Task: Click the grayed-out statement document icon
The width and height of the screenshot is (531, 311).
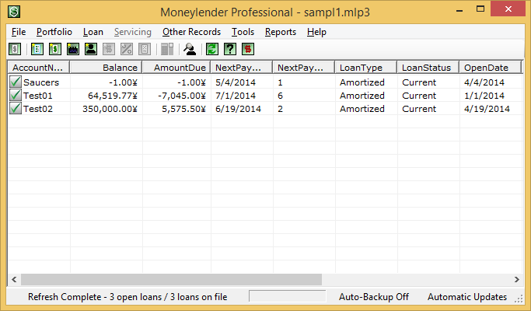Action: coord(145,49)
